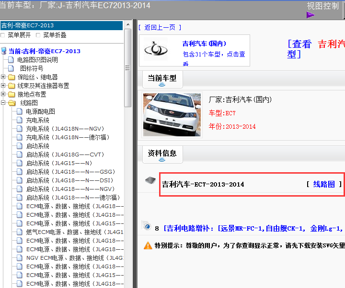
Task: Select the 吉利-帝豪EC7-2013 header bar
Action: 61,25
